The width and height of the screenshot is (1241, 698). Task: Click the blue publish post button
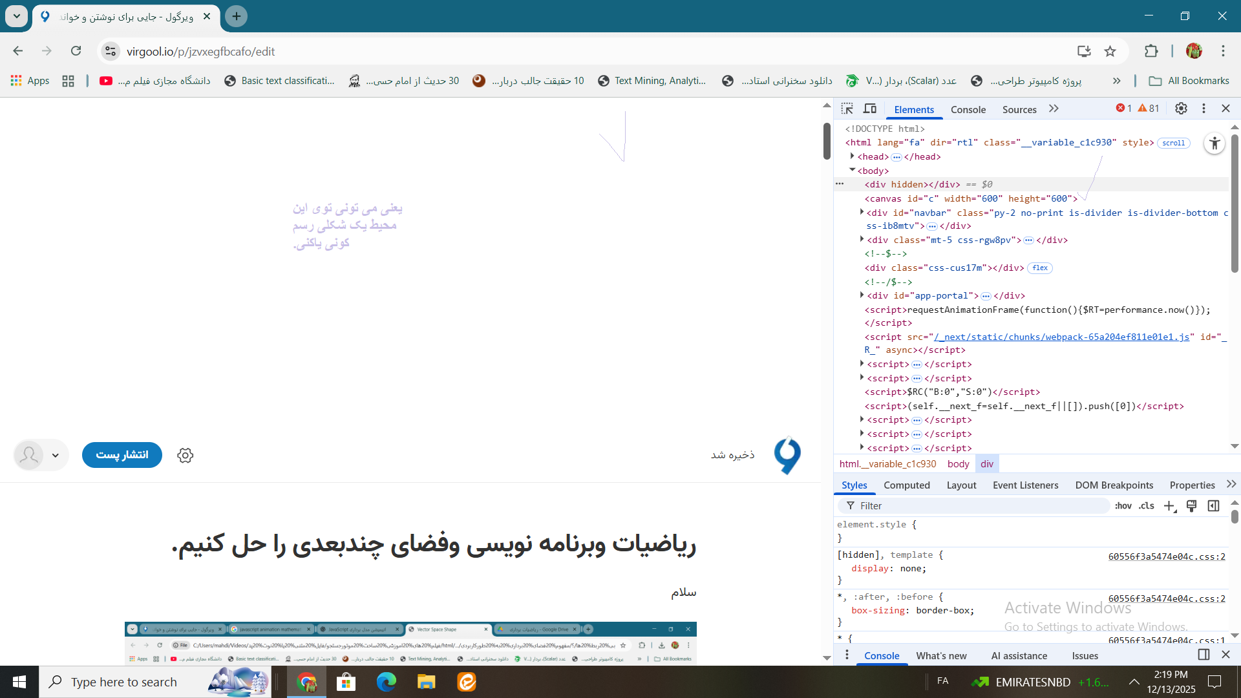[x=122, y=455]
